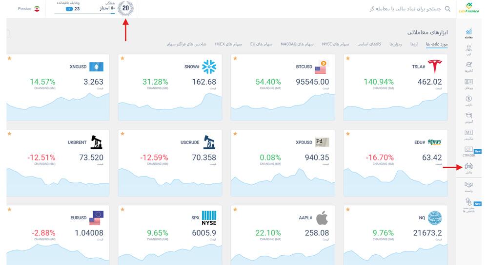The image size is (488, 265).
Task: Open the Persian language selector
Action: click(29, 9)
